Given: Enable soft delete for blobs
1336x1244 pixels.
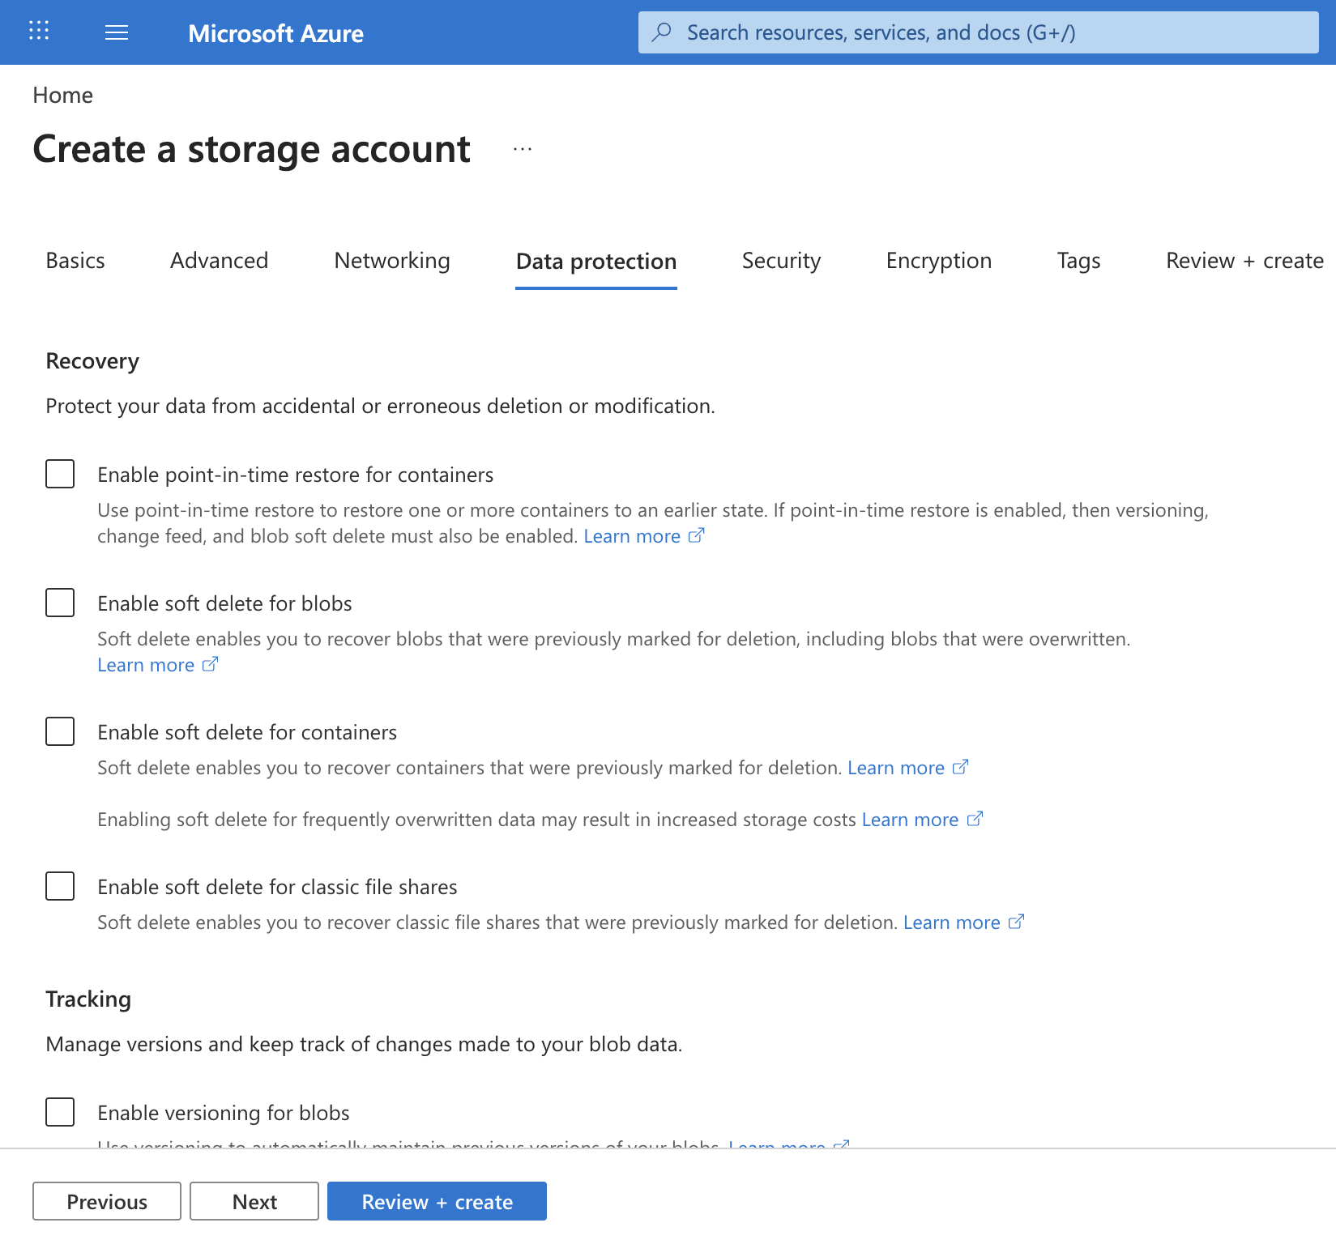Looking at the screenshot, I should pos(60,603).
